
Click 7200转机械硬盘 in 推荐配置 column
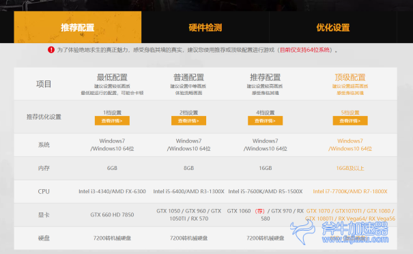click(x=266, y=238)
